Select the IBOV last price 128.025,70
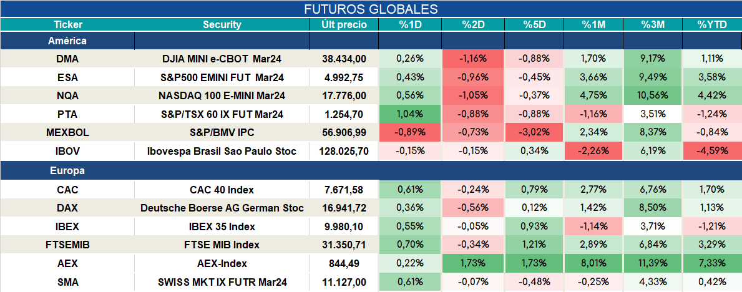Screen dimensions: 742x292 coord(344,152)
